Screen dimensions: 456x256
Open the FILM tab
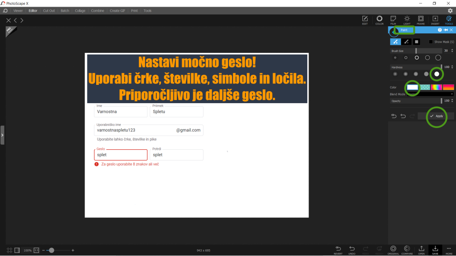(393, 20)
